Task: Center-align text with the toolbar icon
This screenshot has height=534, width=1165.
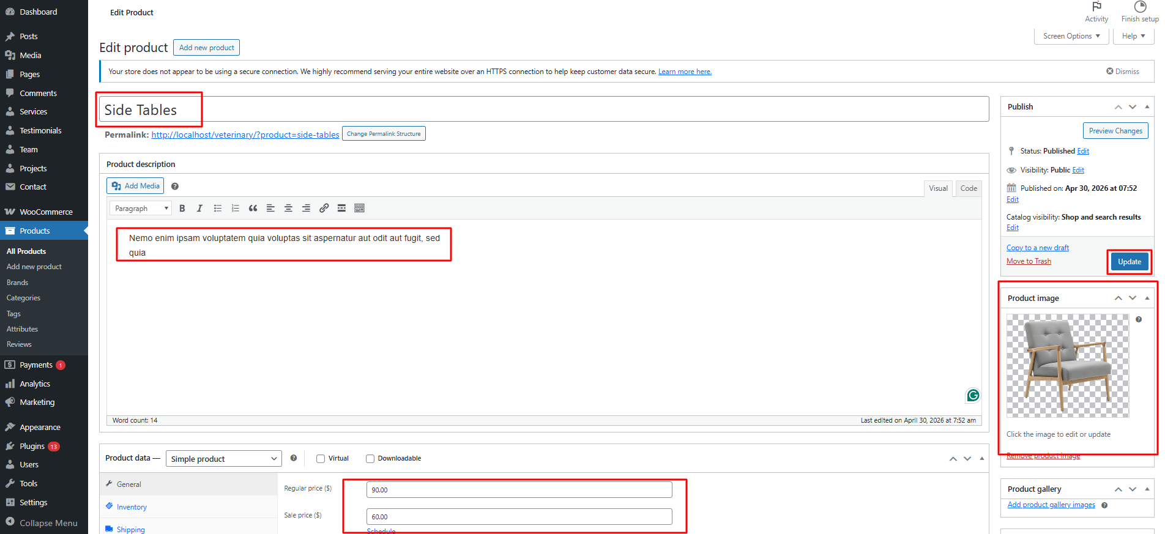Action: pyautogui.click(x=288, y=209)
